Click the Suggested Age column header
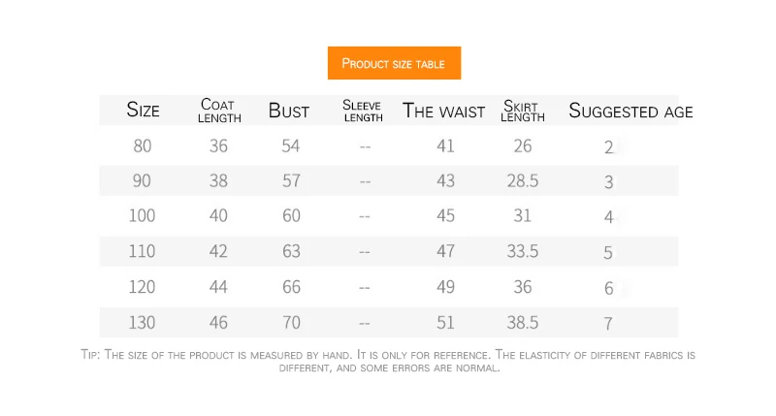This screenshot has width=776, height=416. click(x=630, y=111)
